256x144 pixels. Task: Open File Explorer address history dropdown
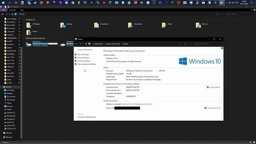pos(213,14)
